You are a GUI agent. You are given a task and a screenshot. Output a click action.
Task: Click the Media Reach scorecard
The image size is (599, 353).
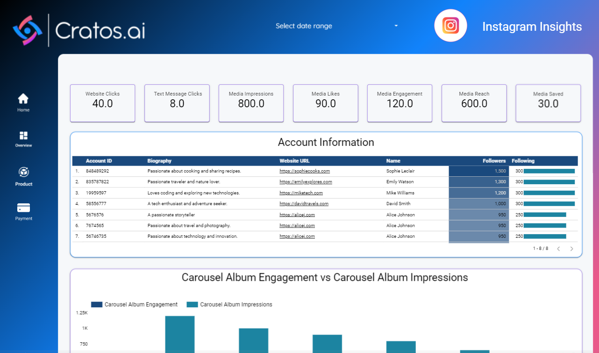474,103
